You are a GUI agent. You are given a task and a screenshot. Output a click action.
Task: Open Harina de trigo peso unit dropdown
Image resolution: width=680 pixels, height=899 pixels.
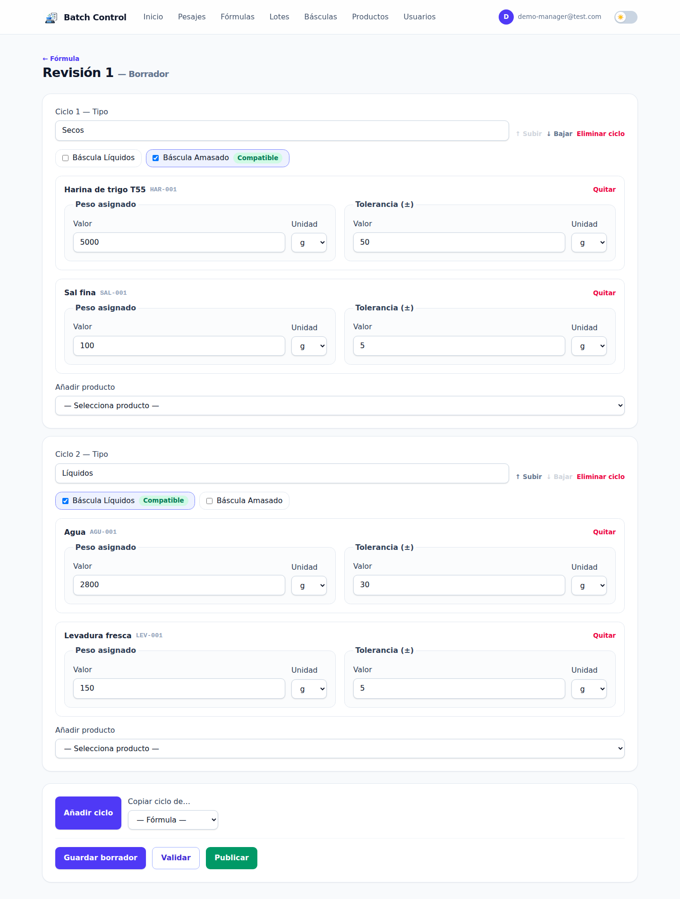coord(309,243)
